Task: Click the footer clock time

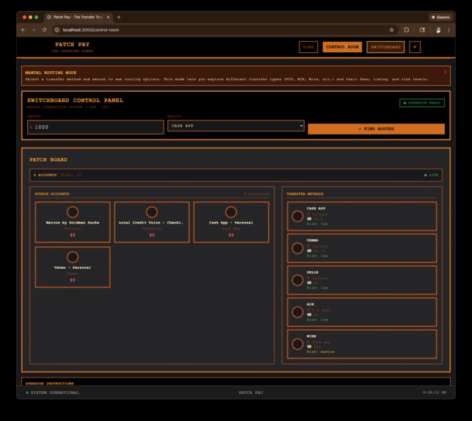Action: click(435, 392)
